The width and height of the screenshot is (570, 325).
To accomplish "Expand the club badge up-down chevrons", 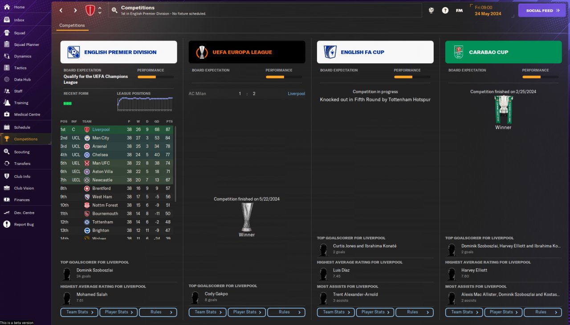I will pyautogui.click(x=100, y=10).
